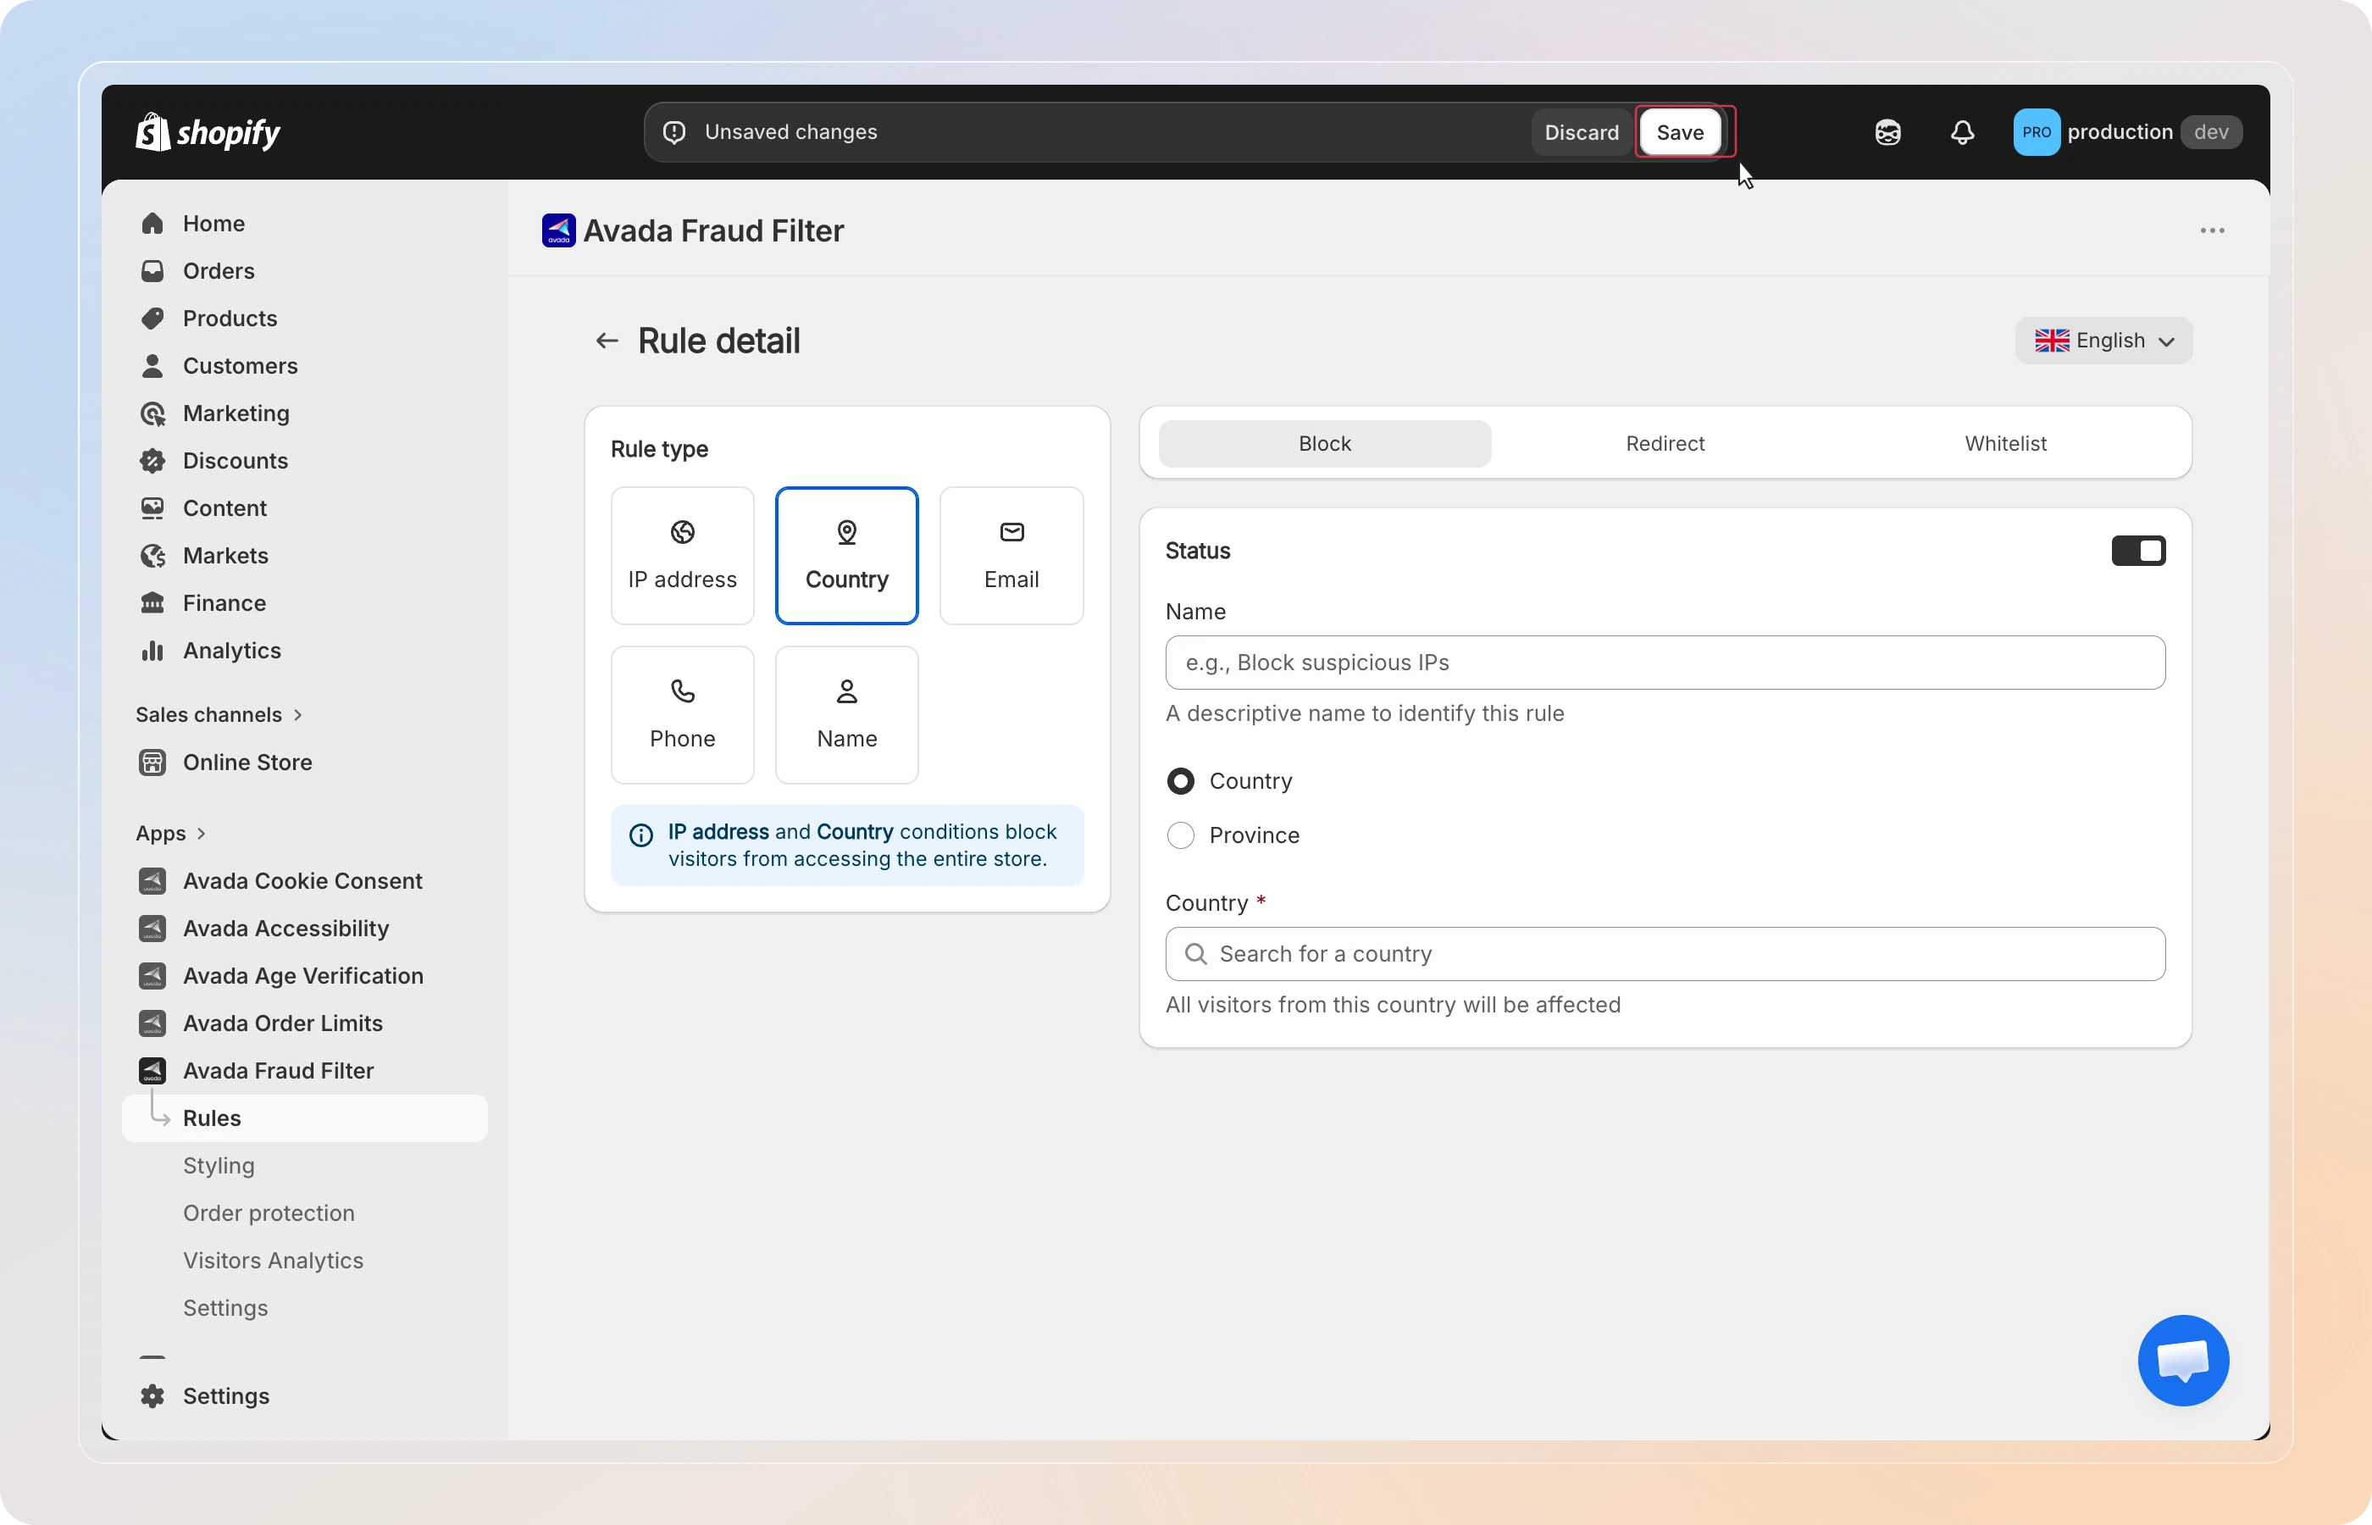Open Rules in the sidebar
This screenshot has width=2372, height=1525.
click(x=304, y=1118)
